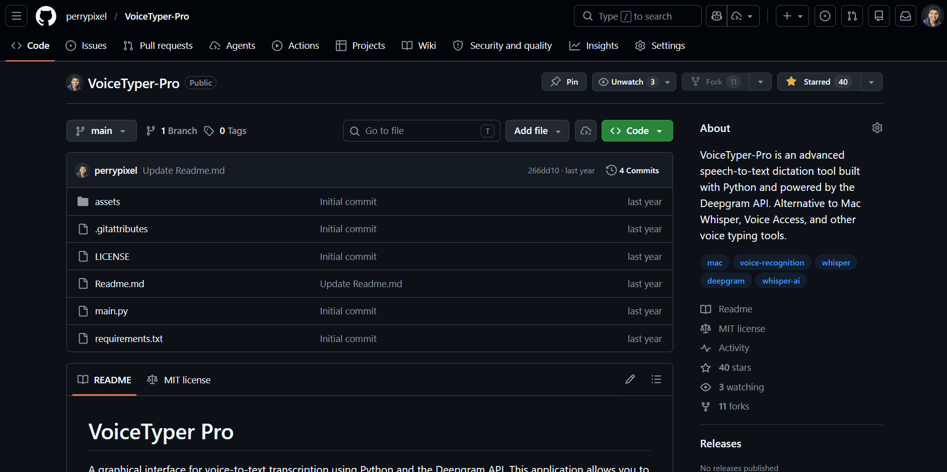Focus the Go to file search field
Screen dimensions: 947x472
tap(422, 130)
